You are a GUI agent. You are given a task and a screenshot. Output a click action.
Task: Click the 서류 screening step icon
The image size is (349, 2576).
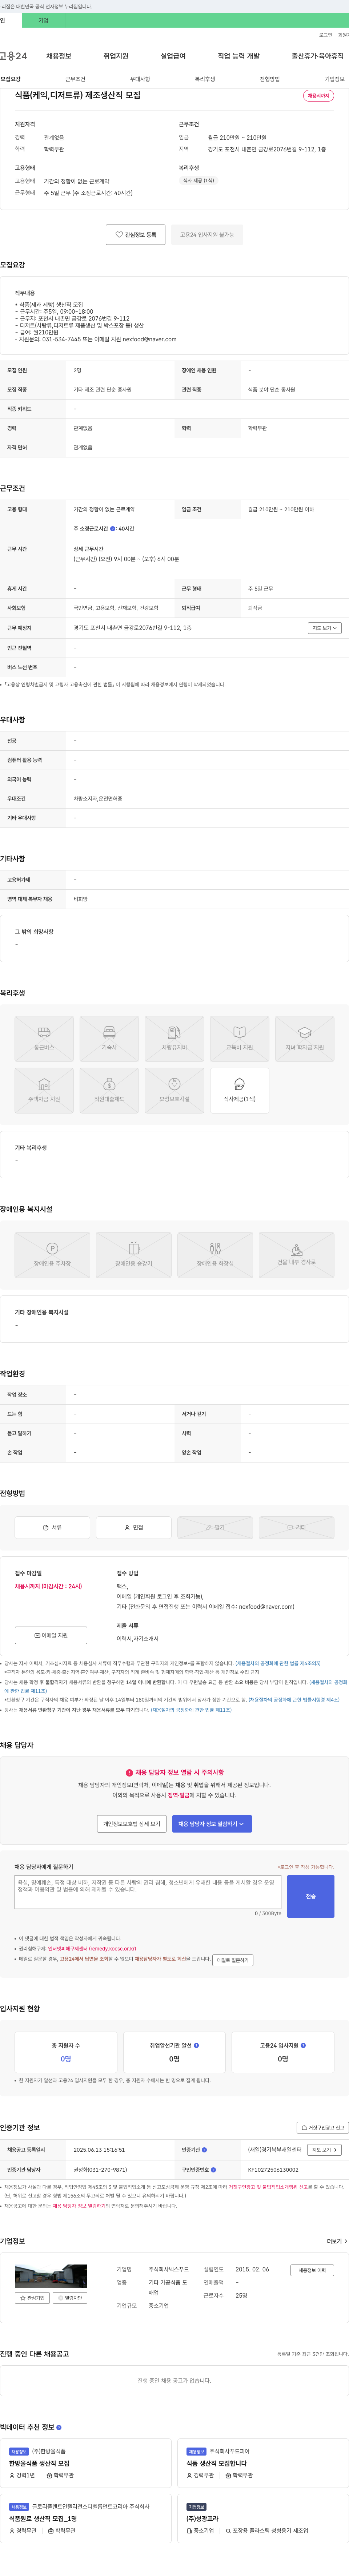coord(52,1527)
